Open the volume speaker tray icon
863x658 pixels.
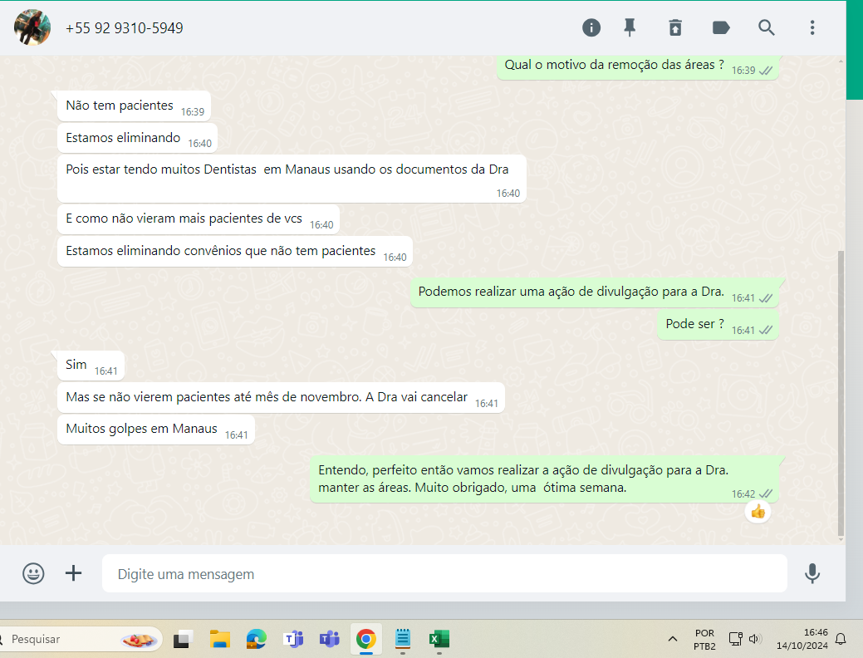(754, 639)
